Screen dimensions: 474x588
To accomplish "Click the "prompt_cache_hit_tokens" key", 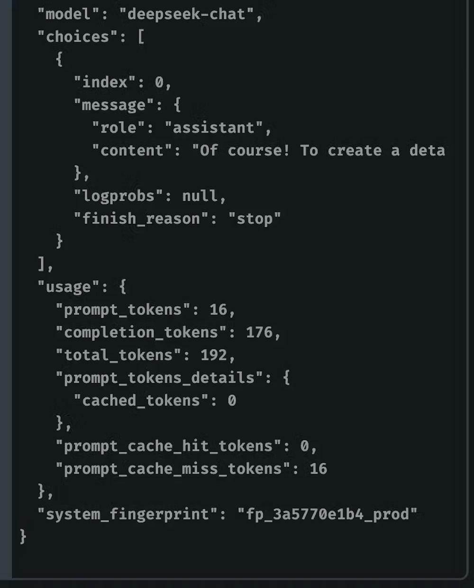I will click(x=168, y=447).
